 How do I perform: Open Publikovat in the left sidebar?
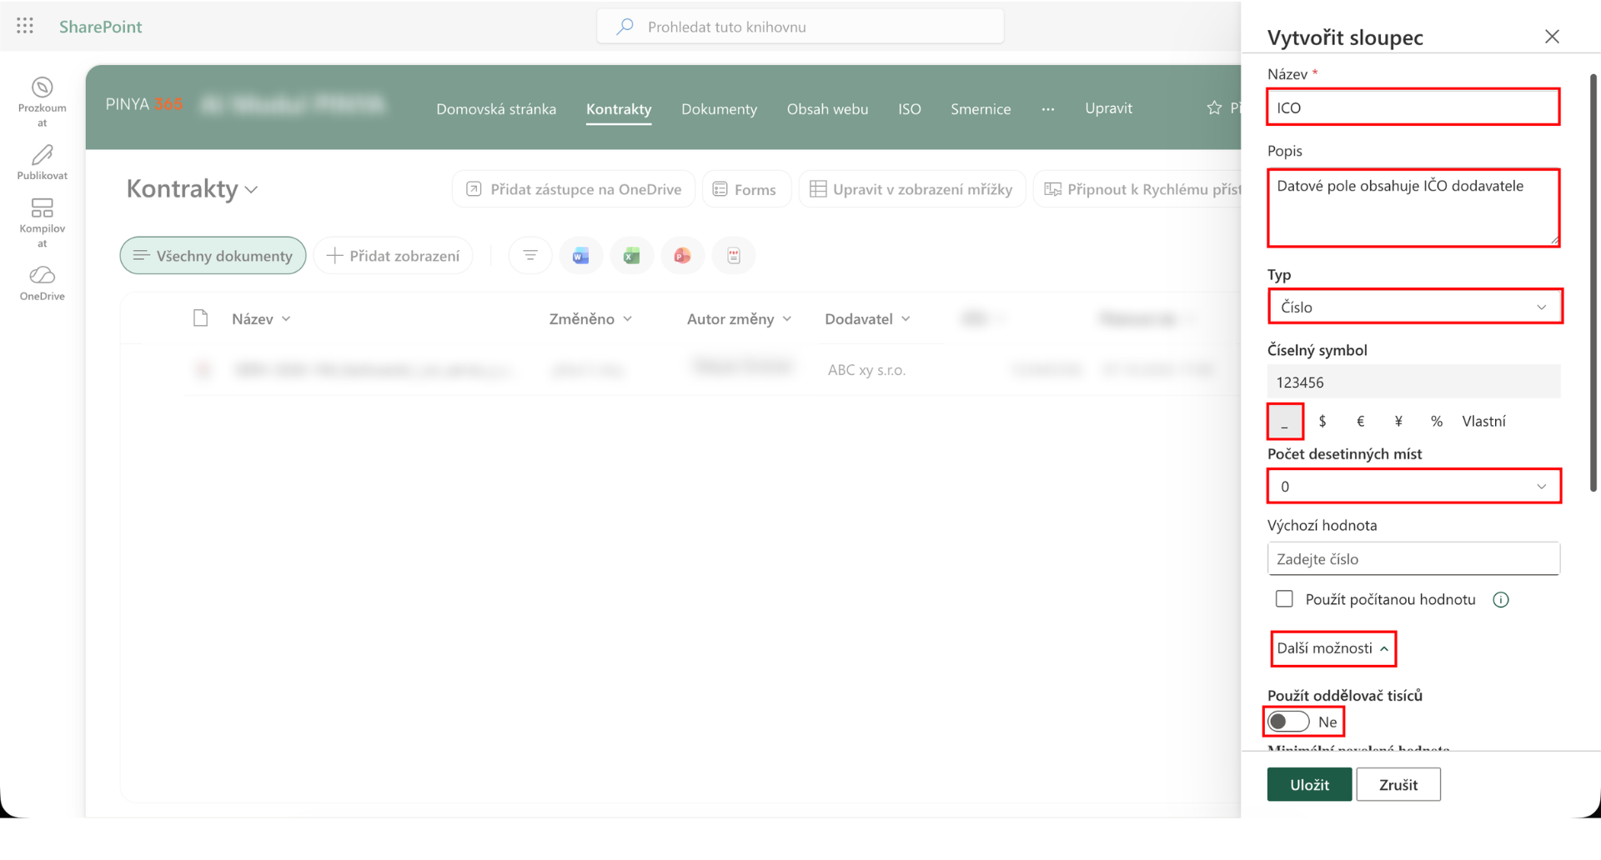[x=43, y=162]
